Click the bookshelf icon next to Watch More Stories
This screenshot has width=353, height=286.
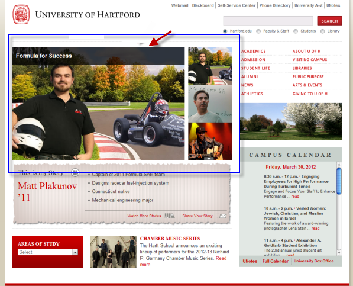(170, 216)
